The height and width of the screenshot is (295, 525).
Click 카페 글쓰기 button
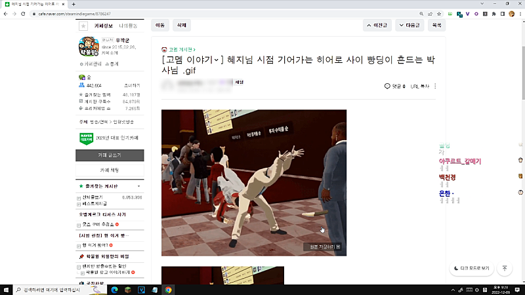(110, 155)
